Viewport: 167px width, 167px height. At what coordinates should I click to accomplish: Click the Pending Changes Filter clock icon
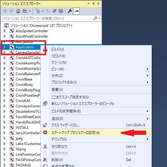[x=38, y=11]
